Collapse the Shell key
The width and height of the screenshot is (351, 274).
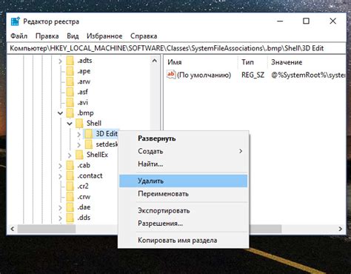70,124
